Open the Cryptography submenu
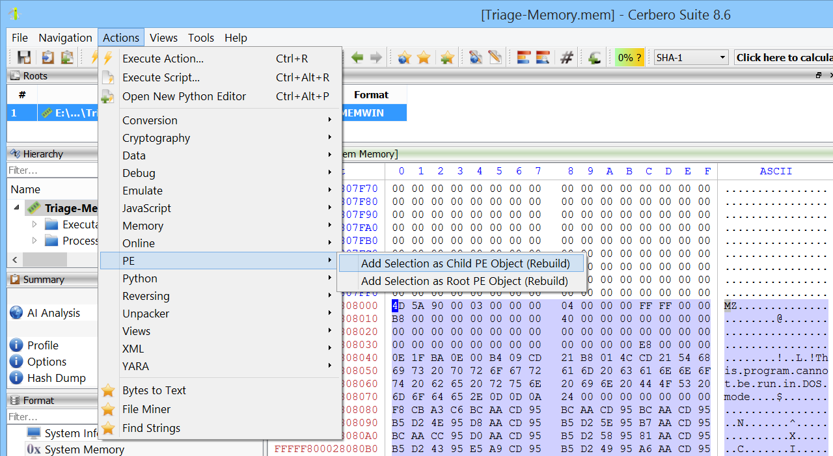 pyautogui.click(x=156, y=138)
